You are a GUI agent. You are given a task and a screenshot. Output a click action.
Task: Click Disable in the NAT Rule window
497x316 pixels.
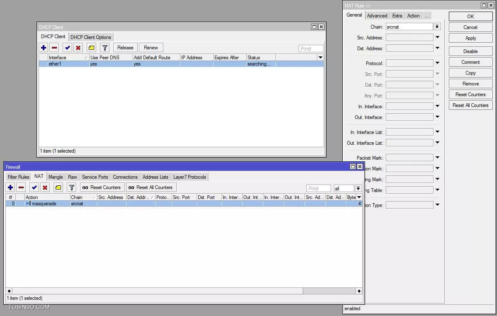tap(470, 51)
